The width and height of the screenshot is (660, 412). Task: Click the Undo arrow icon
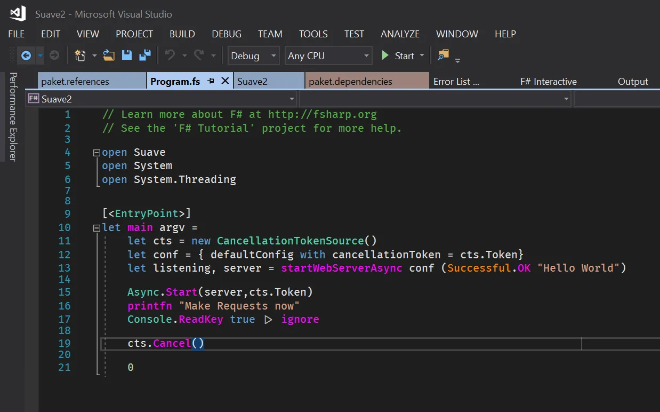coord(170,56)
